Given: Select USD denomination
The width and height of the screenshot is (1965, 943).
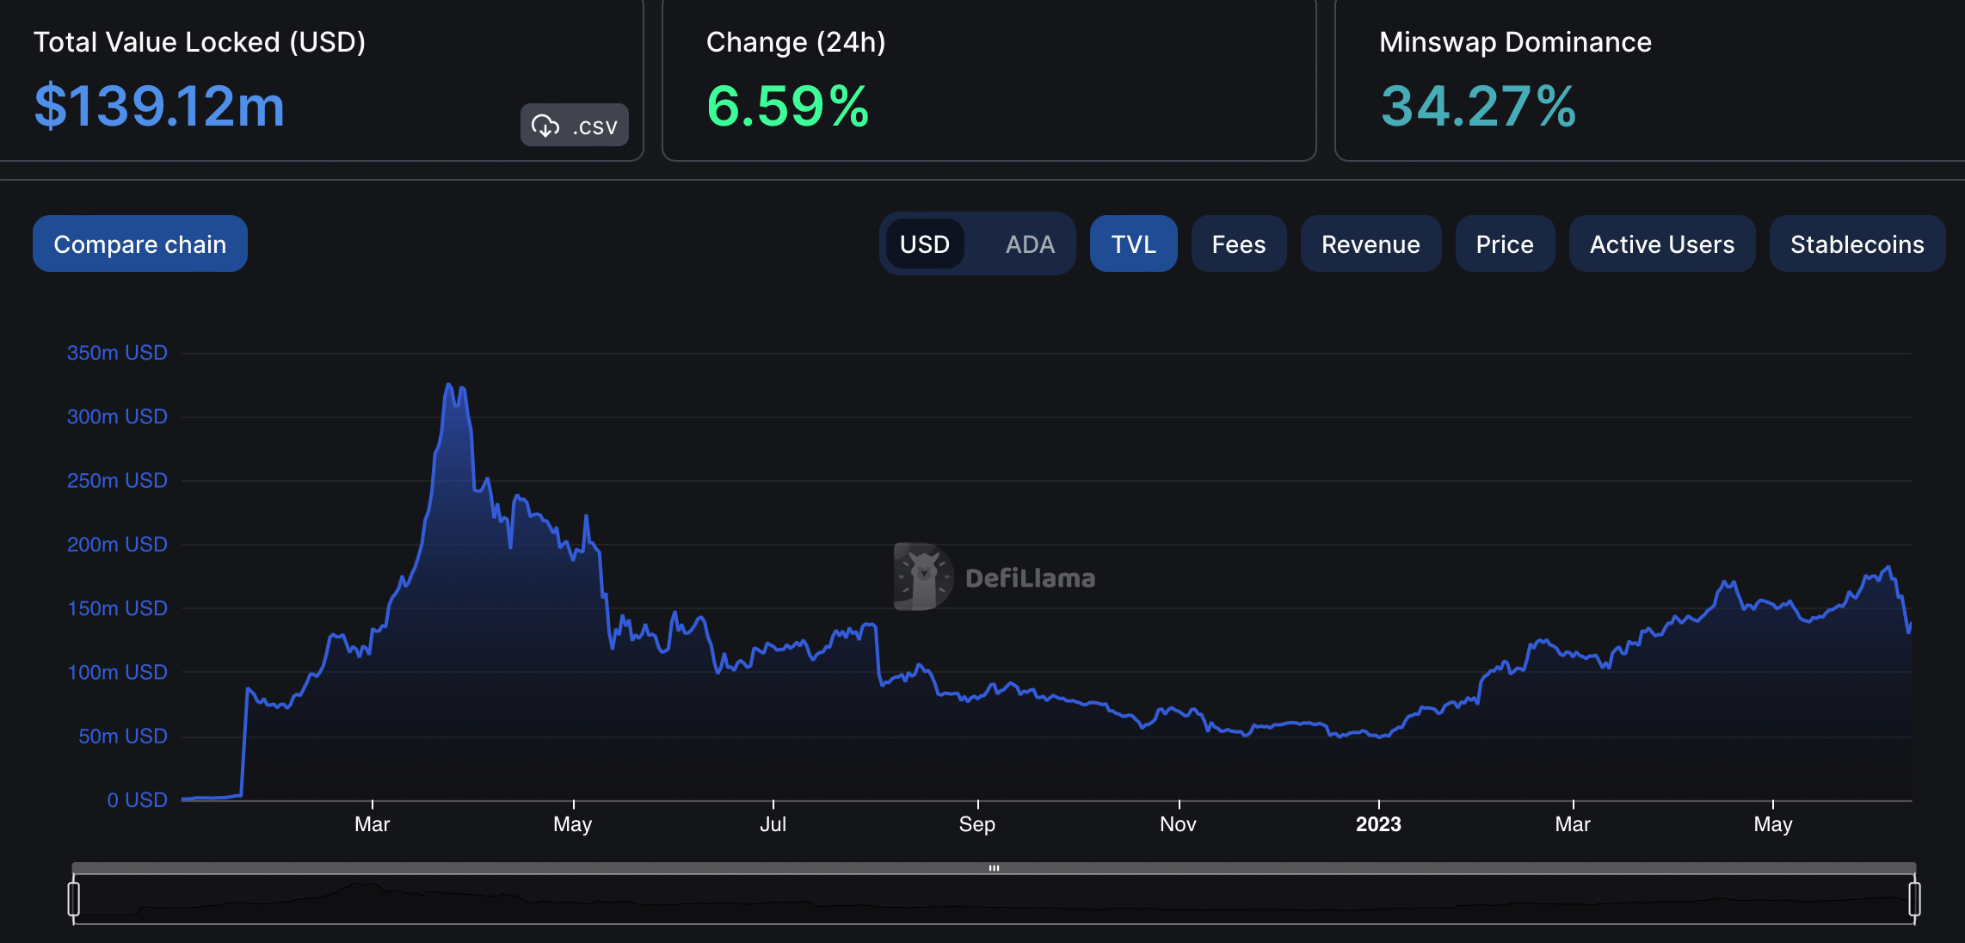Looking at the screenshot, I should pyautogui.click(x=925, y=244).
